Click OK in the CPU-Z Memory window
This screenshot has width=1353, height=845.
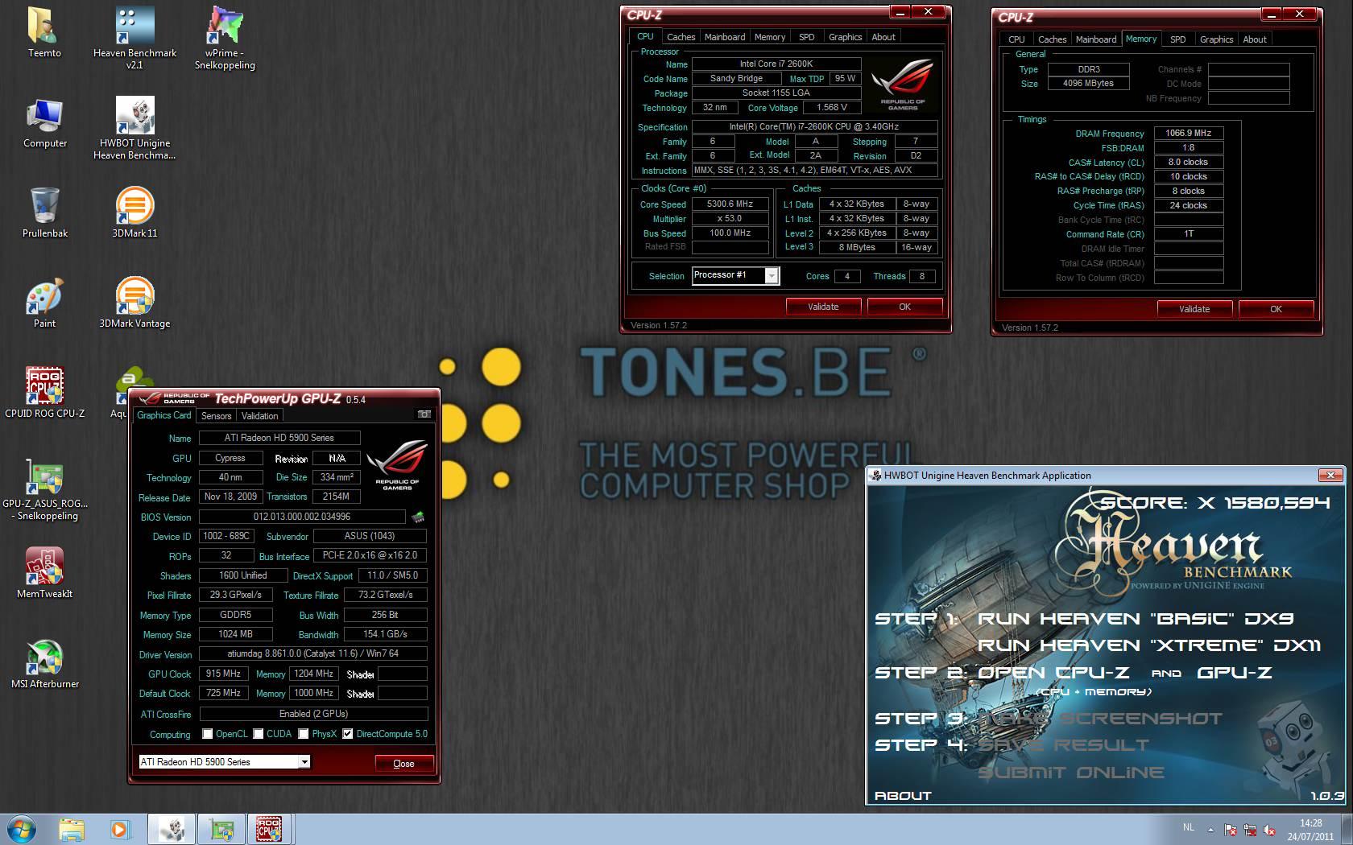click(1276, 309)
